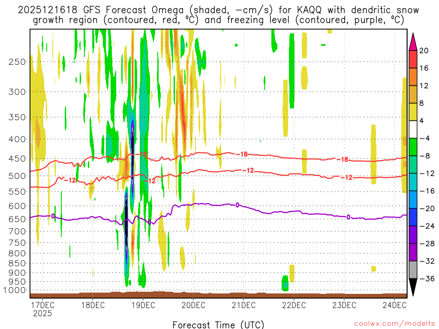
Task: Click the colorbar value label -36
Action: point(427,278)
